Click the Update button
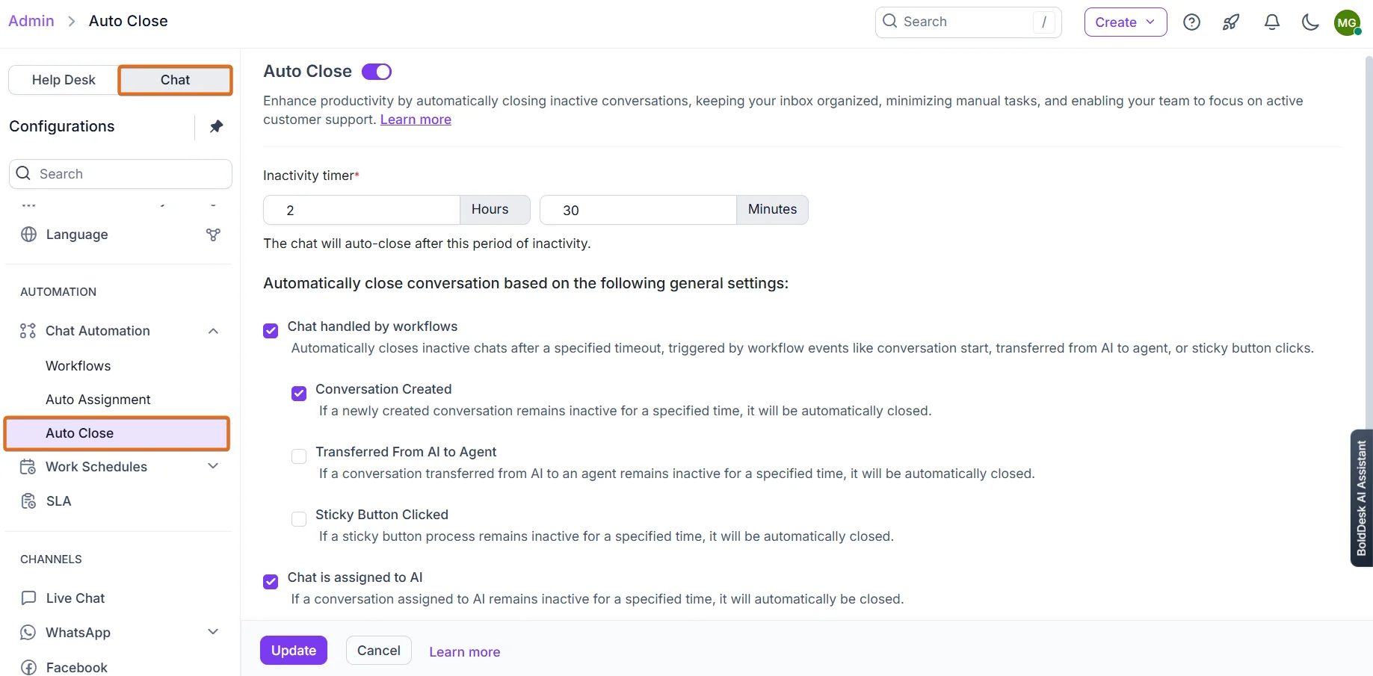Image resolution: width=1373 pixels, height=676 pixels. point(294,651)
